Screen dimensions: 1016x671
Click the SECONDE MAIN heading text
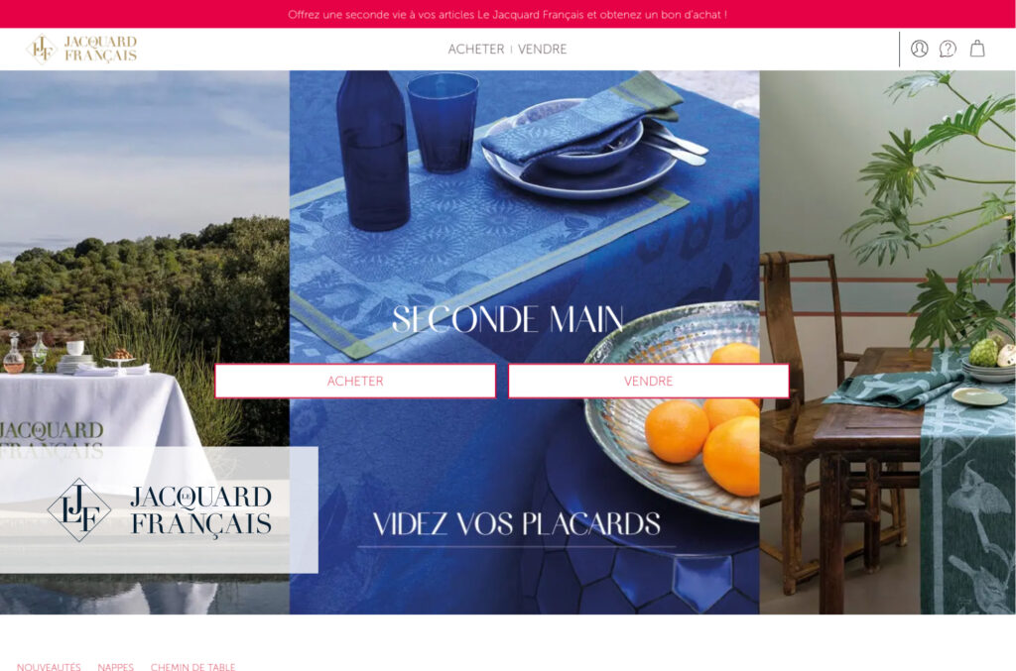[x=508, y=320]
